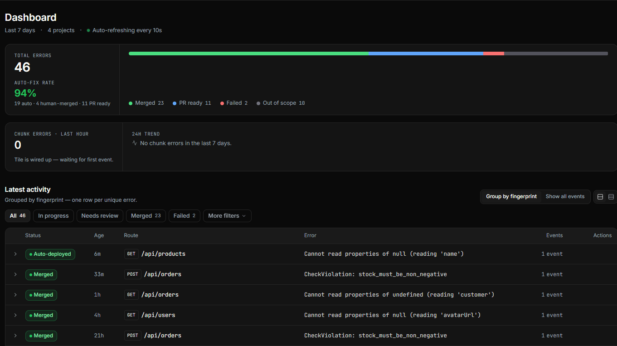This screenshot has width=617, height=346.
Task: Expand the 33m POST /api/orders row
Action: point(15,274)
